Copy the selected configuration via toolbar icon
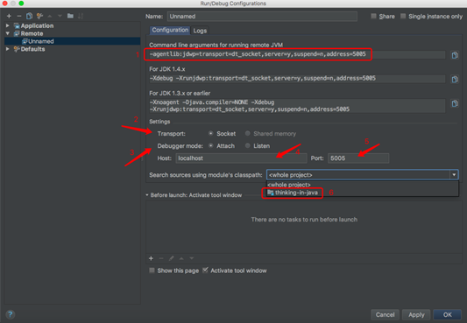This screenshot has width=467, height=323. 29,16
